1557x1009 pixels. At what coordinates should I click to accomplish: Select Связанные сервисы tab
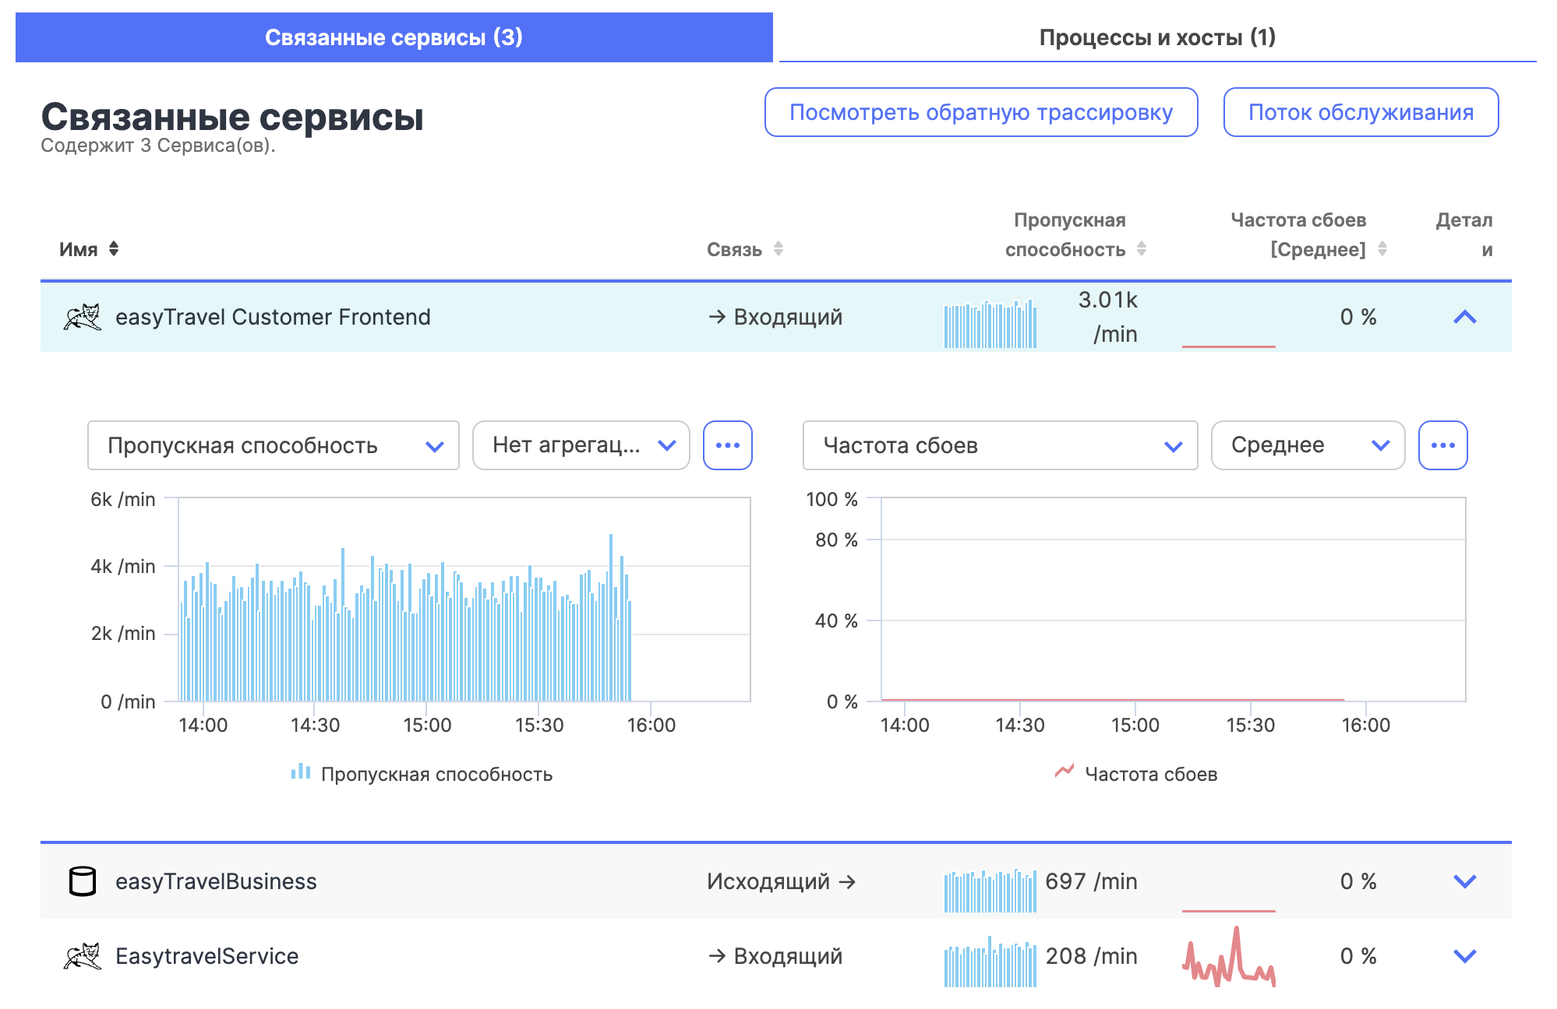pos(394,37)
